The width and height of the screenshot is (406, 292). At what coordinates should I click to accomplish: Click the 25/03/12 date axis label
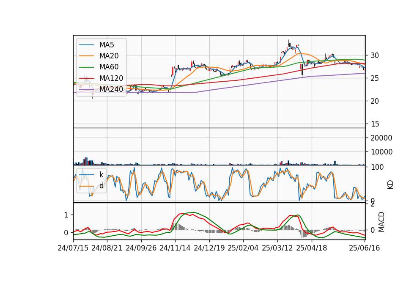[277, 248]
